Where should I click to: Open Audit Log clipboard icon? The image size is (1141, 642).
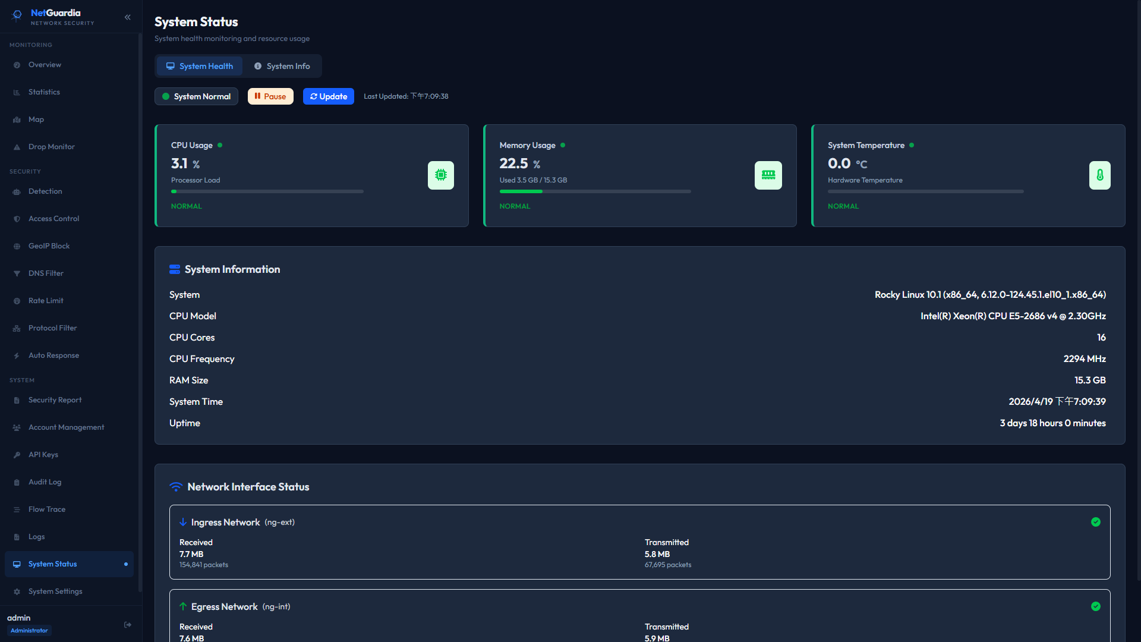click(17, 482)
